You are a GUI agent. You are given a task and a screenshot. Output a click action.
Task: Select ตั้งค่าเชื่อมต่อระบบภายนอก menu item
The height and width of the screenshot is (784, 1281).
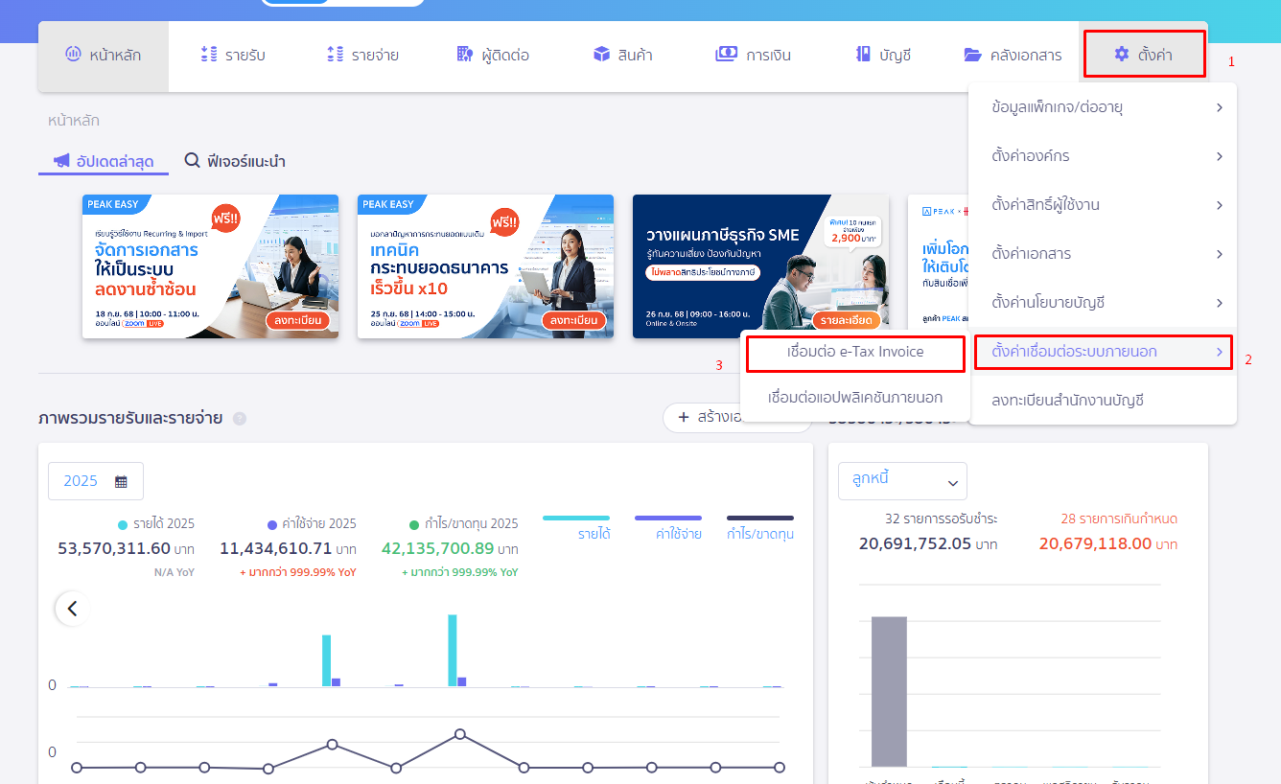click(1103, 352)
